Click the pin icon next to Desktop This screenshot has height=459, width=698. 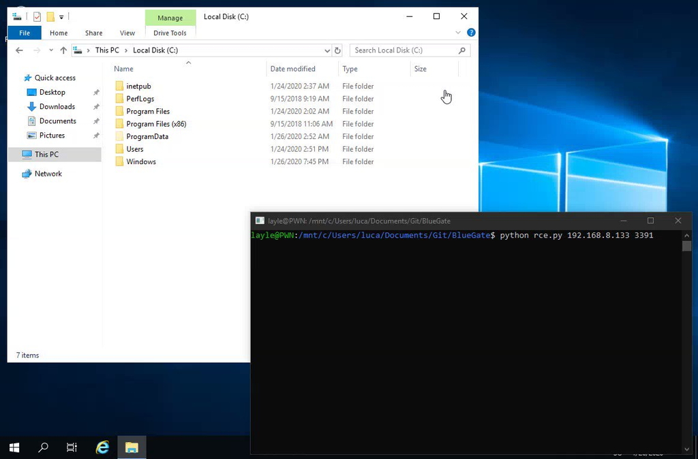pyautogui.click(x=96, y=93)
